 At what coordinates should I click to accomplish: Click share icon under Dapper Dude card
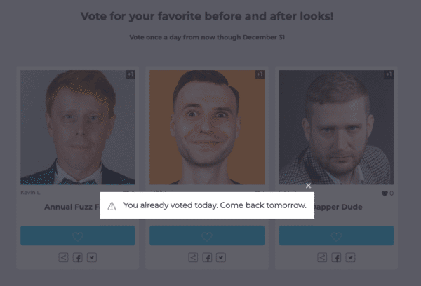(322, 258)
